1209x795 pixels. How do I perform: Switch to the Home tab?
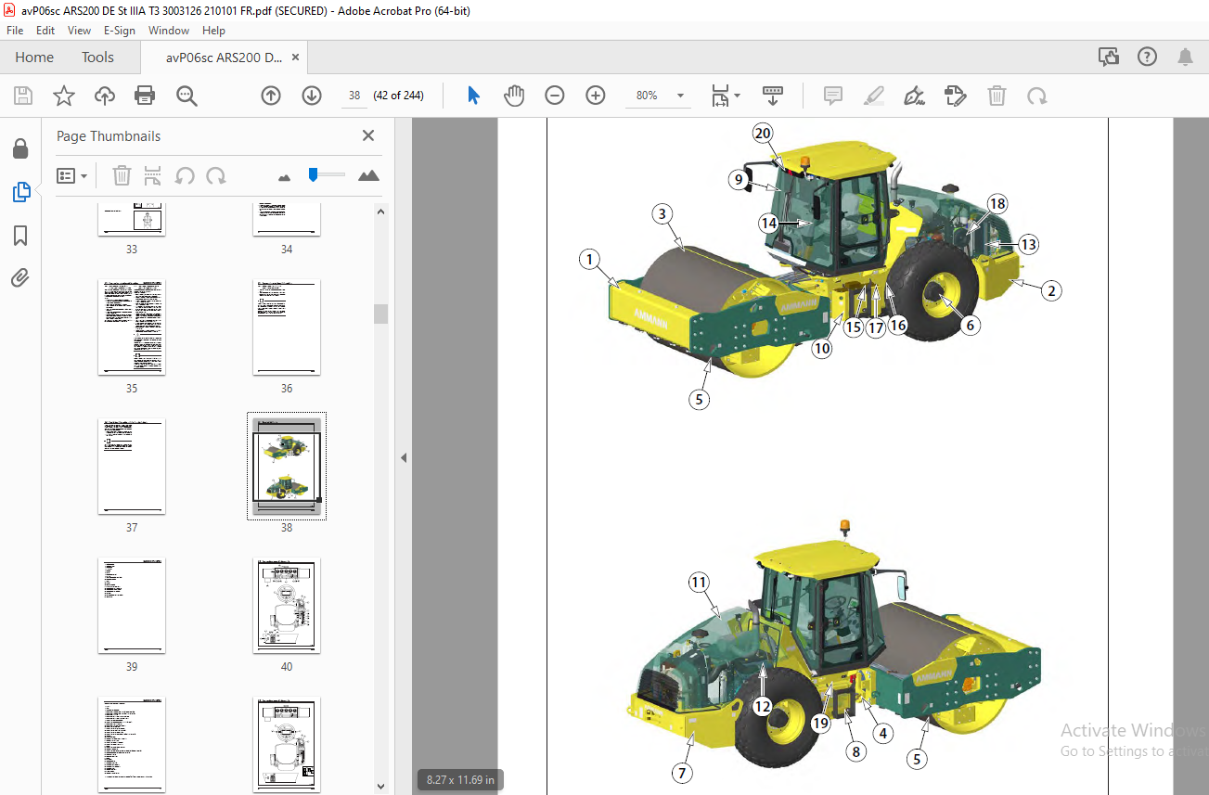(x=34, y=57)
